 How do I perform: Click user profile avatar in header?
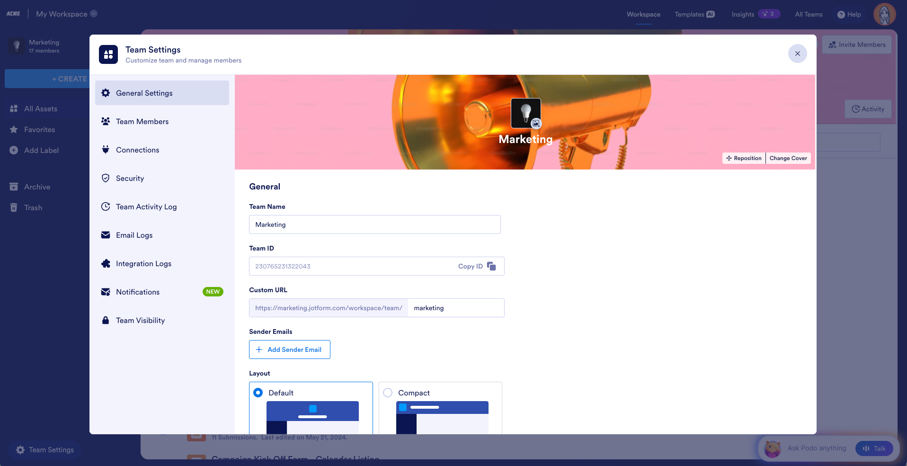(884, 14)
